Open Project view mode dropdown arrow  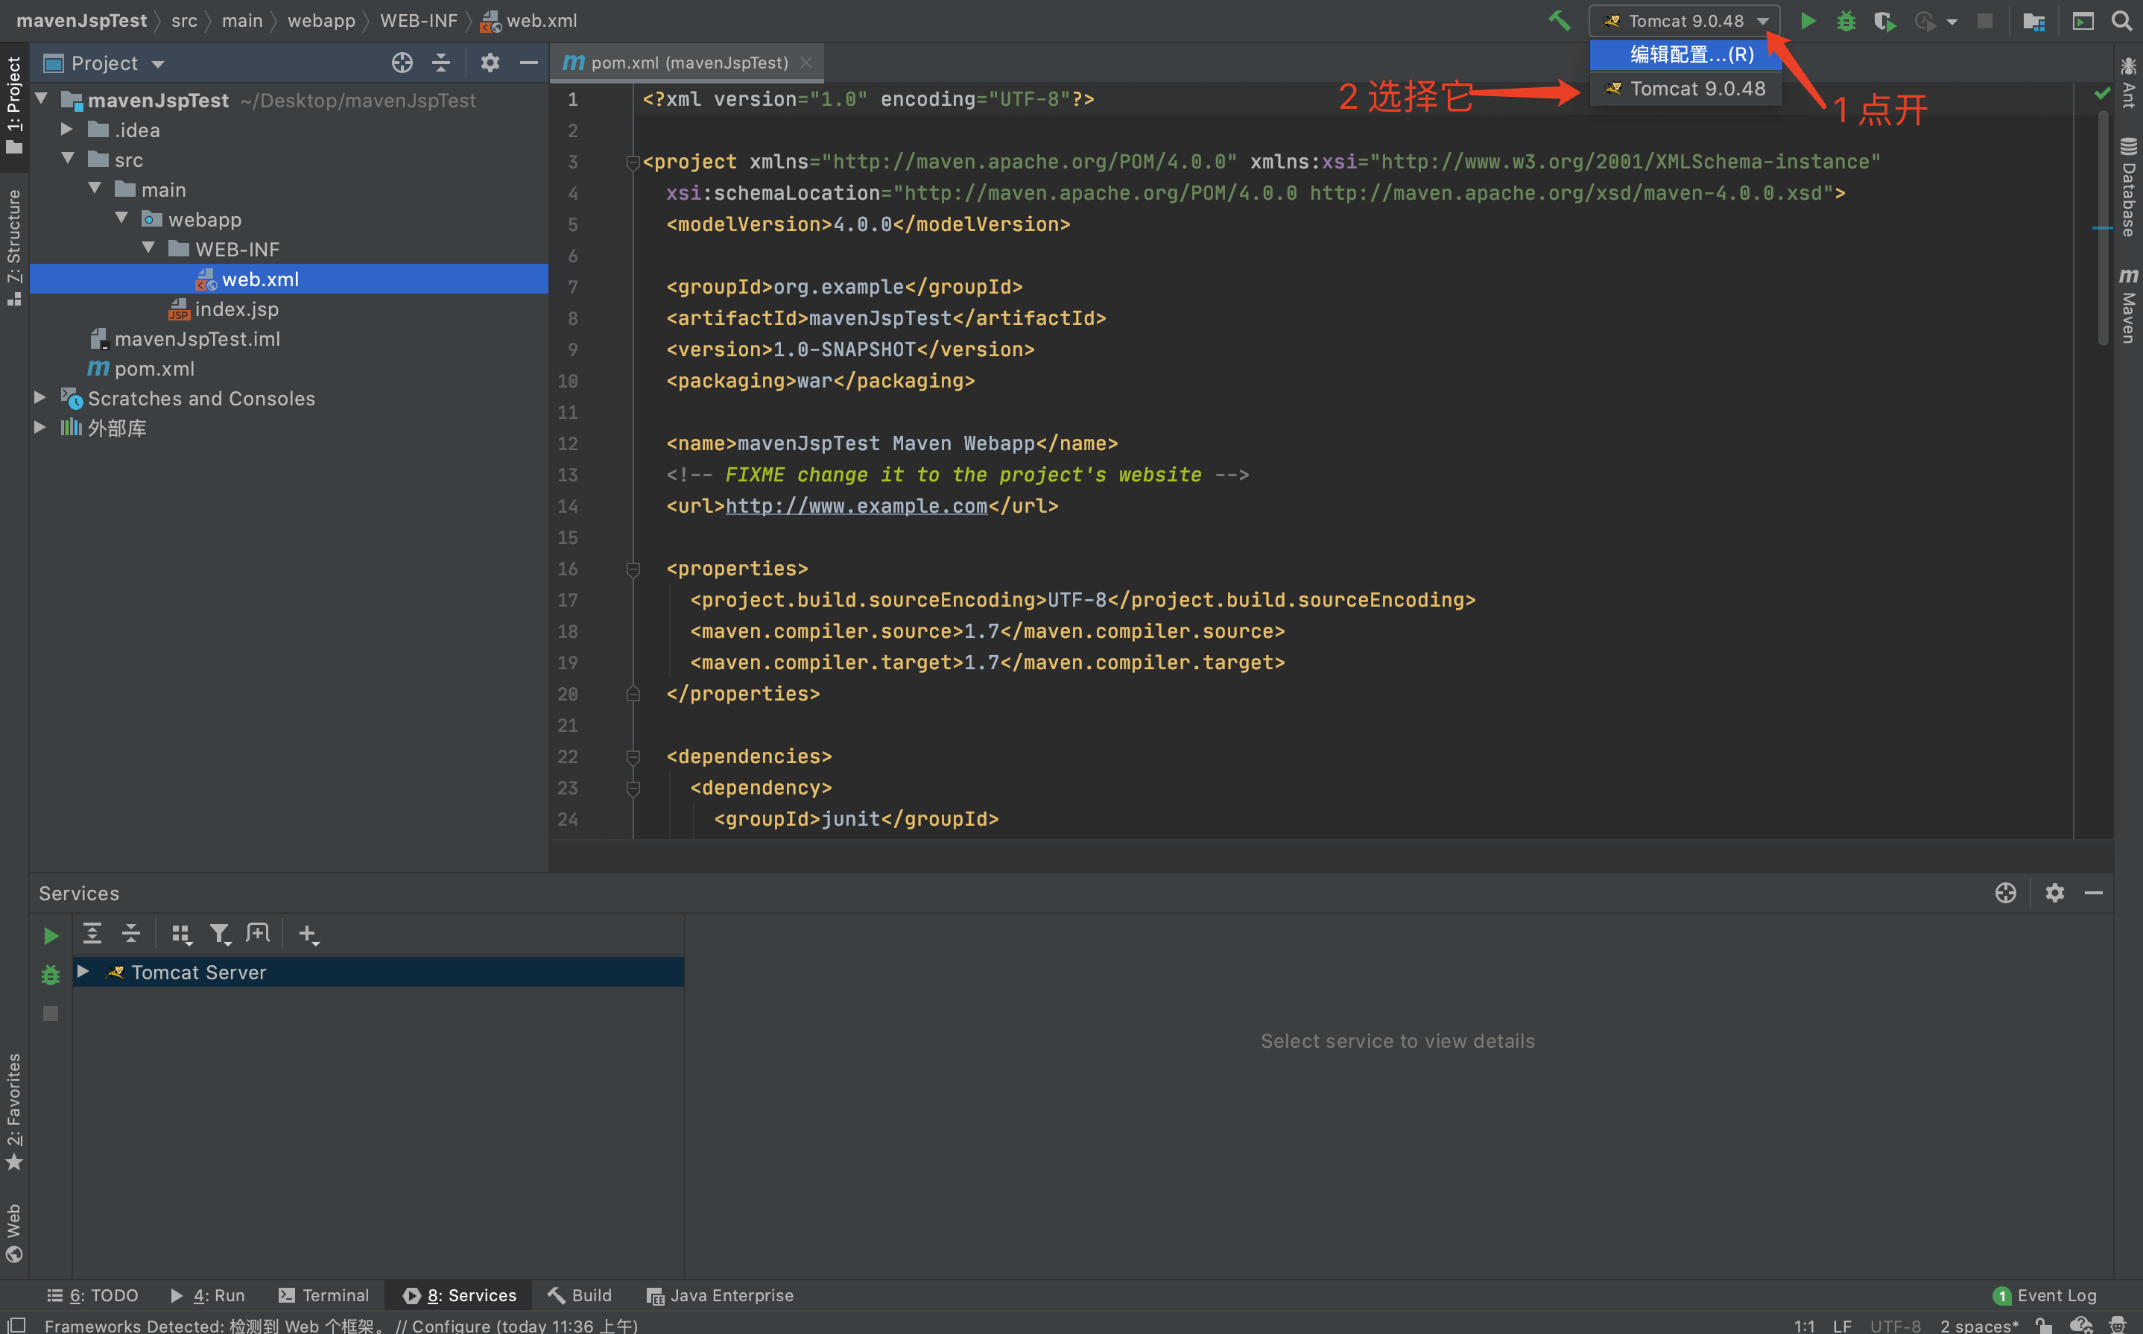(x=158, y=63)
